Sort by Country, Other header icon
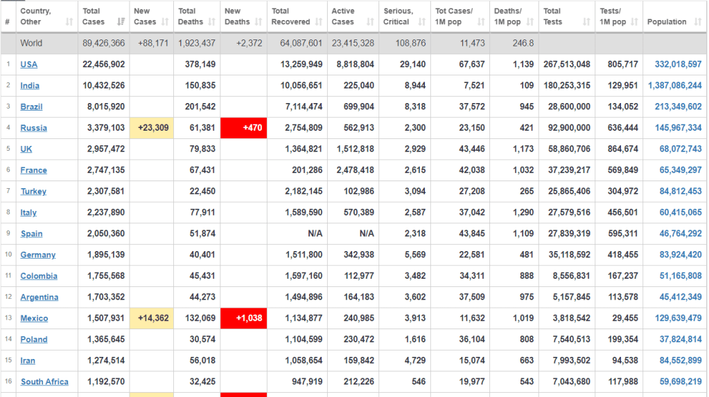The height and width of the screenshot is (397, 709). point(69,22)
